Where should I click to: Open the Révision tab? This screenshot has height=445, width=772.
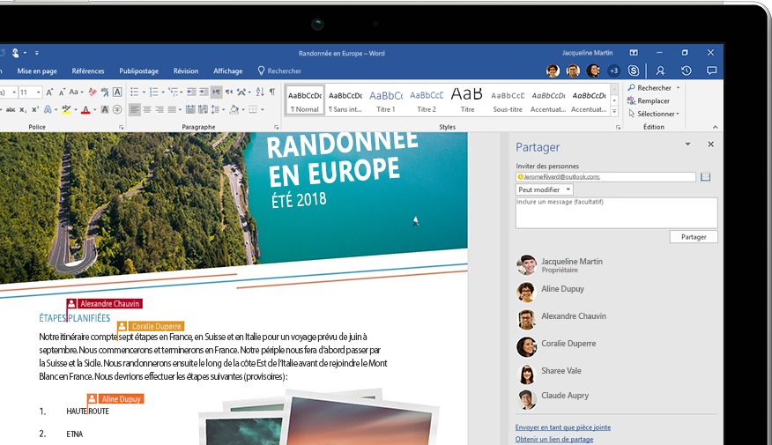click(x=186, y=70)
